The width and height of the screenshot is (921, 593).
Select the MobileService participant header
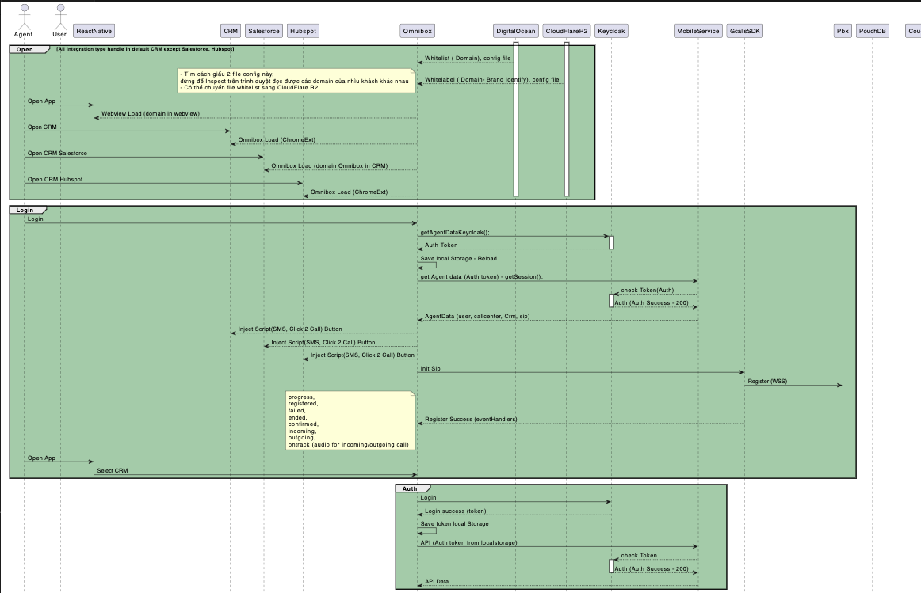[x=697, y=31]
